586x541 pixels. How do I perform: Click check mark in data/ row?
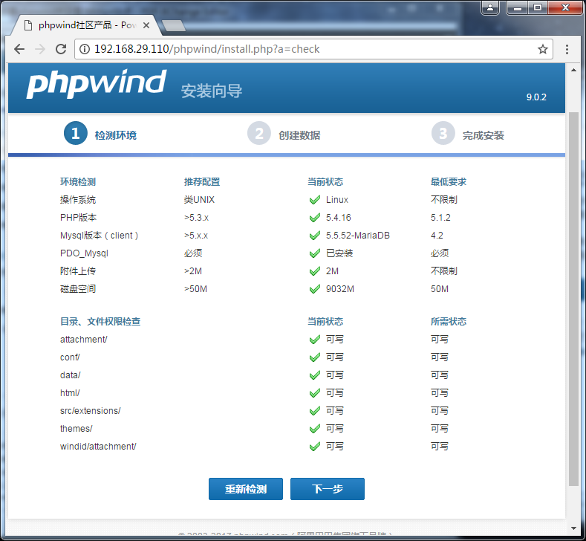(x=315, y=375)
